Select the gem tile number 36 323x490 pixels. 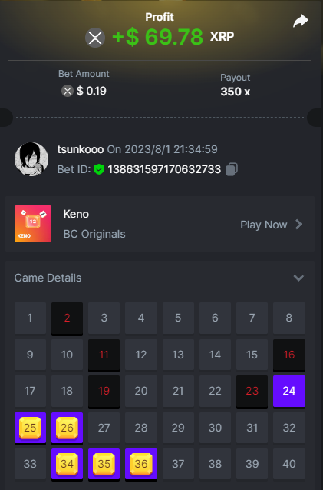point(141,464)
